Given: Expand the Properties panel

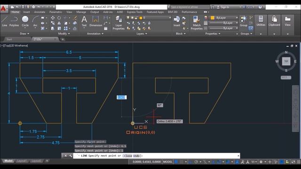Looking at the screenshot, I should 213,34.
